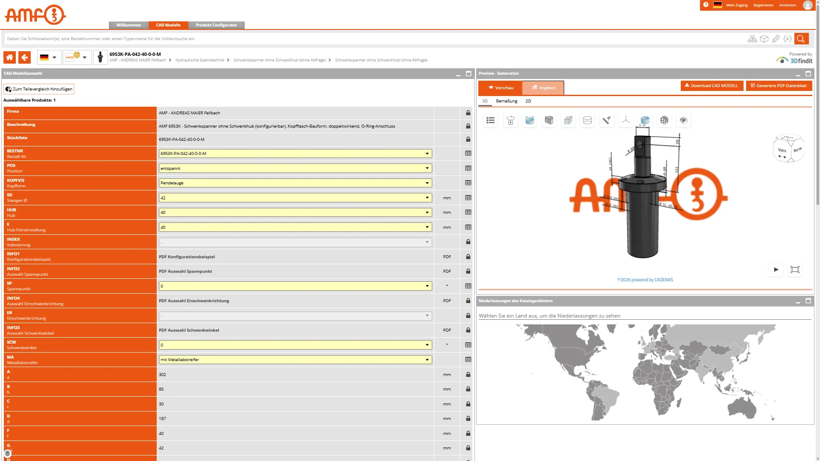Go back with the orange arrow button
The image size is (820, 461).
coord(25,57)
